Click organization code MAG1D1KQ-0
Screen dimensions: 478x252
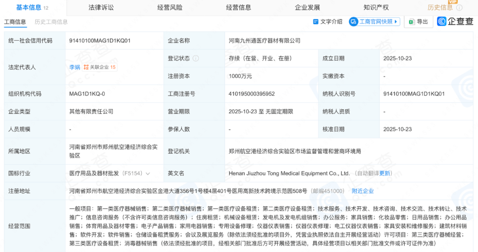point(87,94)
